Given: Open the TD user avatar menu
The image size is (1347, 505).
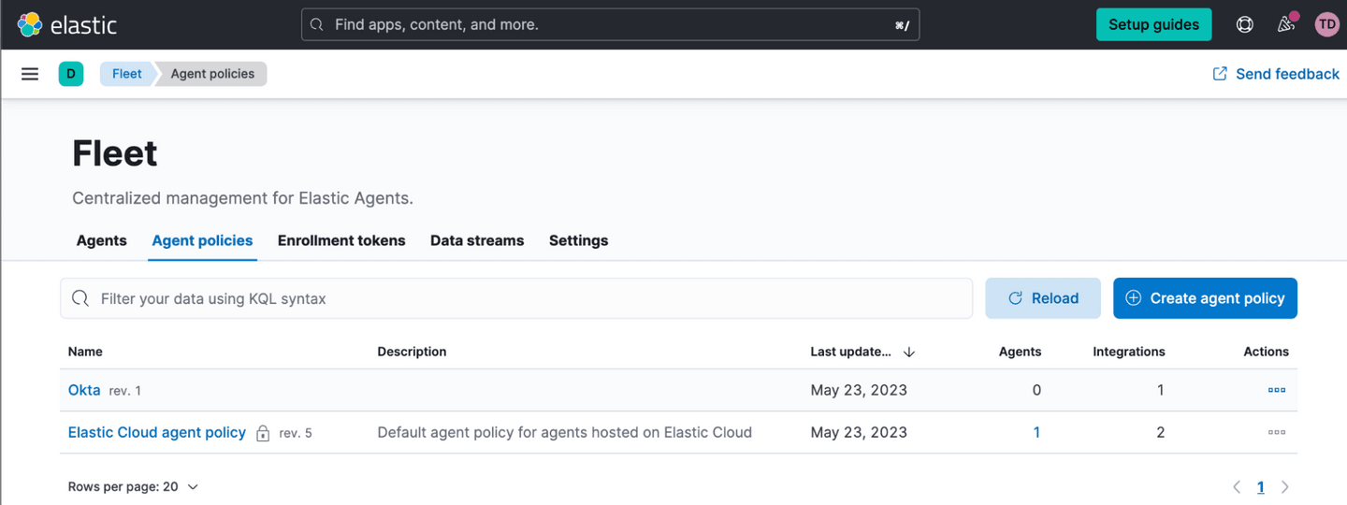Looking at the screenshot, I should (x=1326, y=25).
